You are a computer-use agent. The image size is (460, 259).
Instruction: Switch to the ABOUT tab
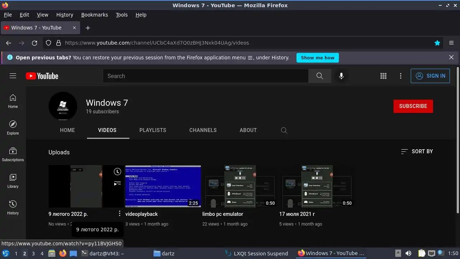pos(248,130)
